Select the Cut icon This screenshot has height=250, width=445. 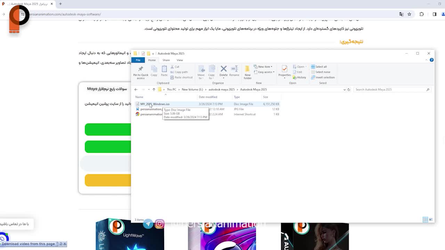(176, 67)
